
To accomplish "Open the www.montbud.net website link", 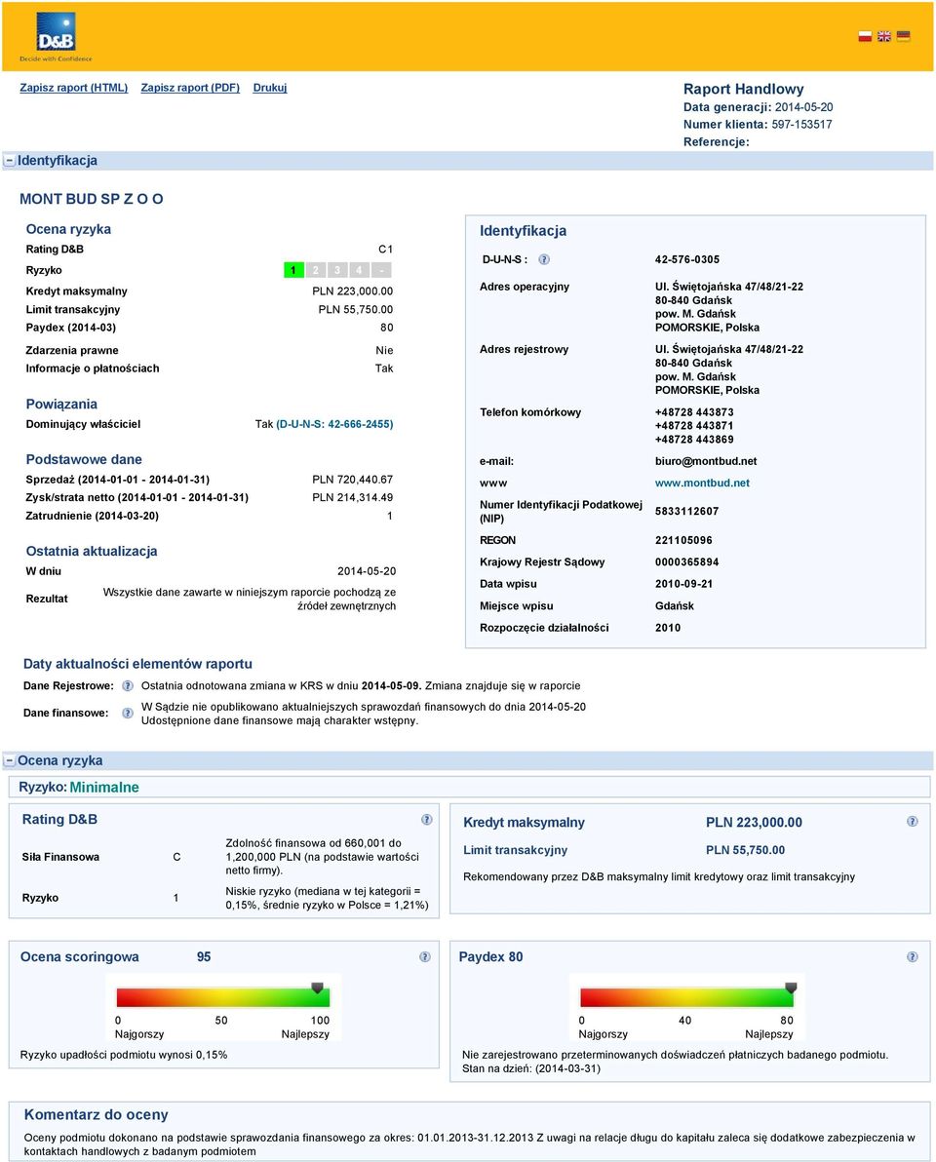I will point(702,484).
